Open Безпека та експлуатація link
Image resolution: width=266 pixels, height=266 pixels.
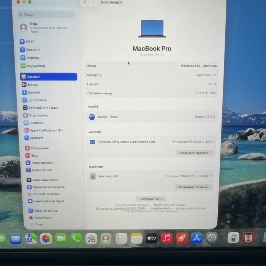(x=190, y=208)
